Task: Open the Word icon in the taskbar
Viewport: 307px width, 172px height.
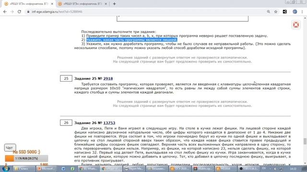Action: [x=63, y=169]
